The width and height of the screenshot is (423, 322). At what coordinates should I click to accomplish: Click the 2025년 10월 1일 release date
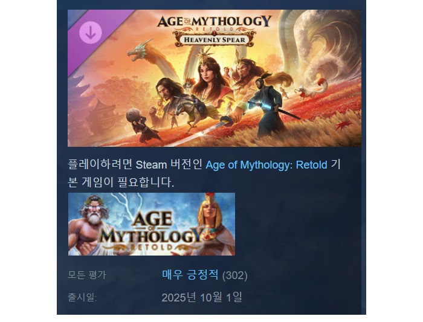coord(202,297)
